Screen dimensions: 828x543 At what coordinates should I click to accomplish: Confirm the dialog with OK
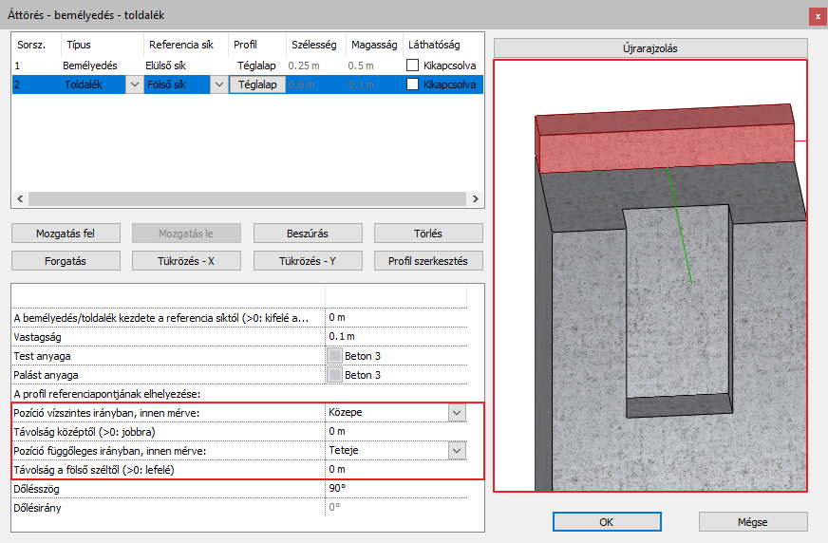point(607,522)
